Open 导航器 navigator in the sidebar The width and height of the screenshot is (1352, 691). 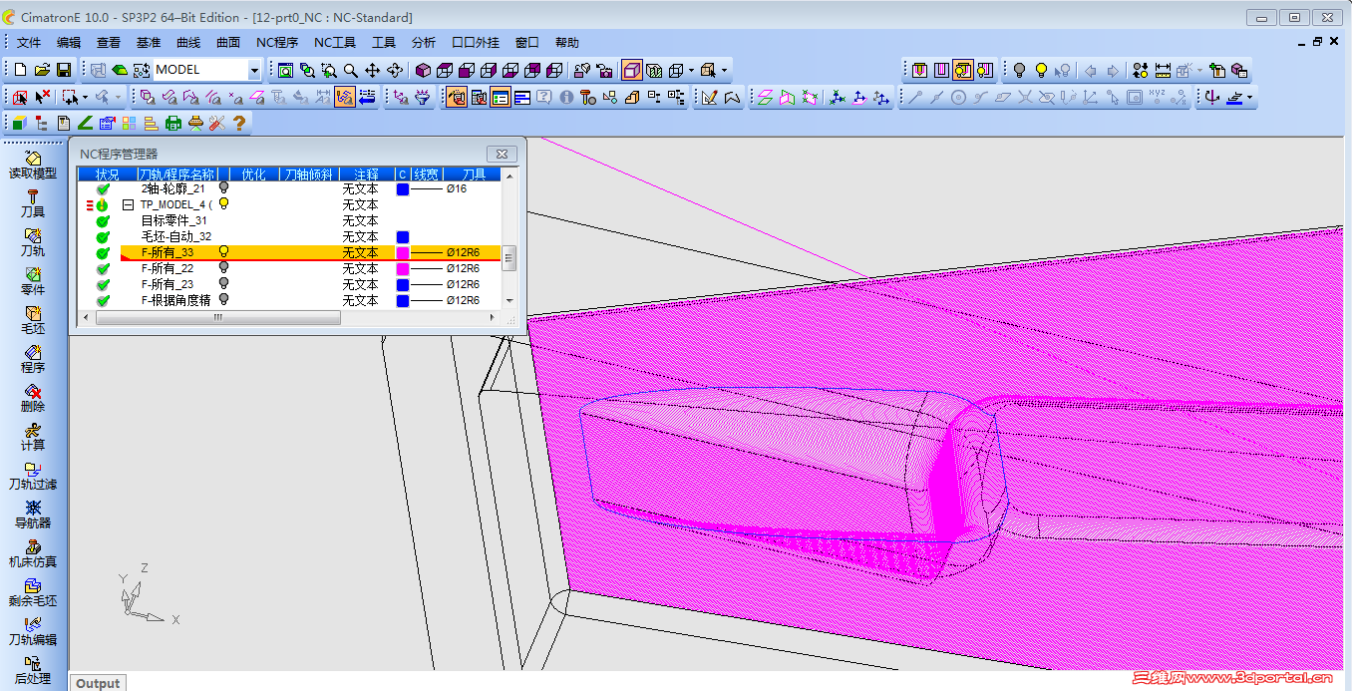33,515
